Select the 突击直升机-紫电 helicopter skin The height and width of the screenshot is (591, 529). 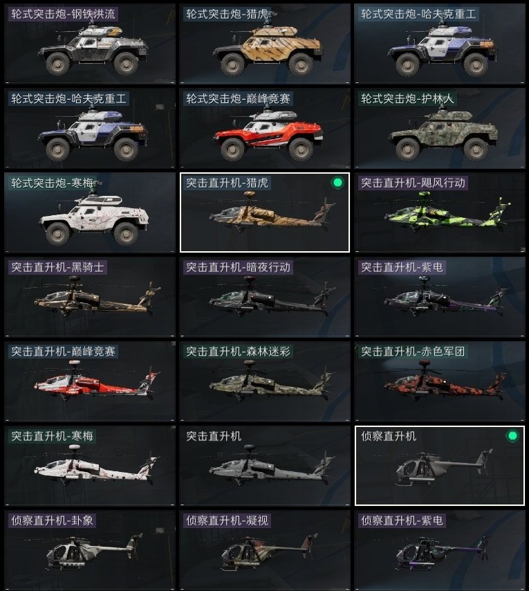[440, 297]
